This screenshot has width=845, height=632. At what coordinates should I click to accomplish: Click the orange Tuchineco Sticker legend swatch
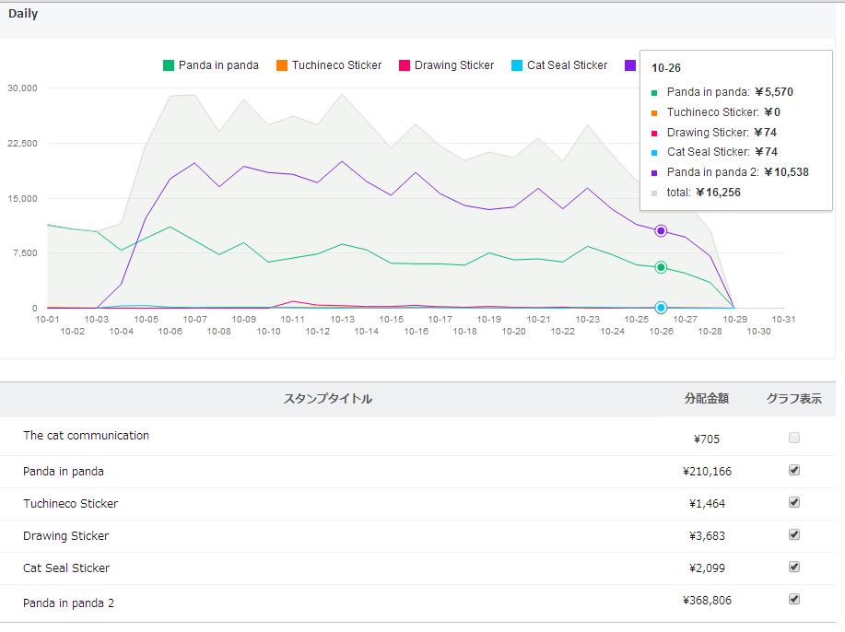click(282, 65)
